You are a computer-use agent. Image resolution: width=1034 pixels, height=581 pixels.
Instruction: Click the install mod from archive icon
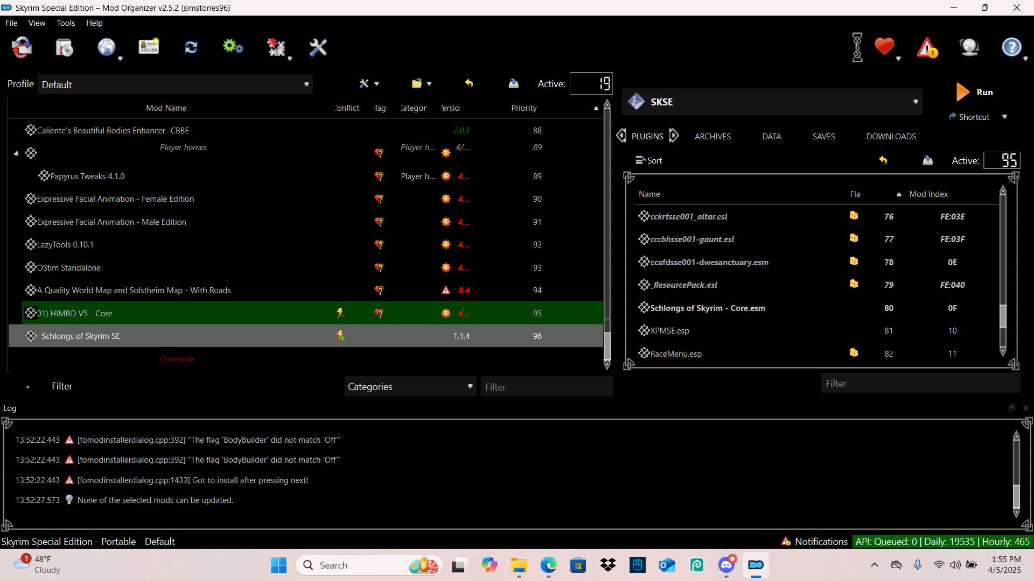64,47
